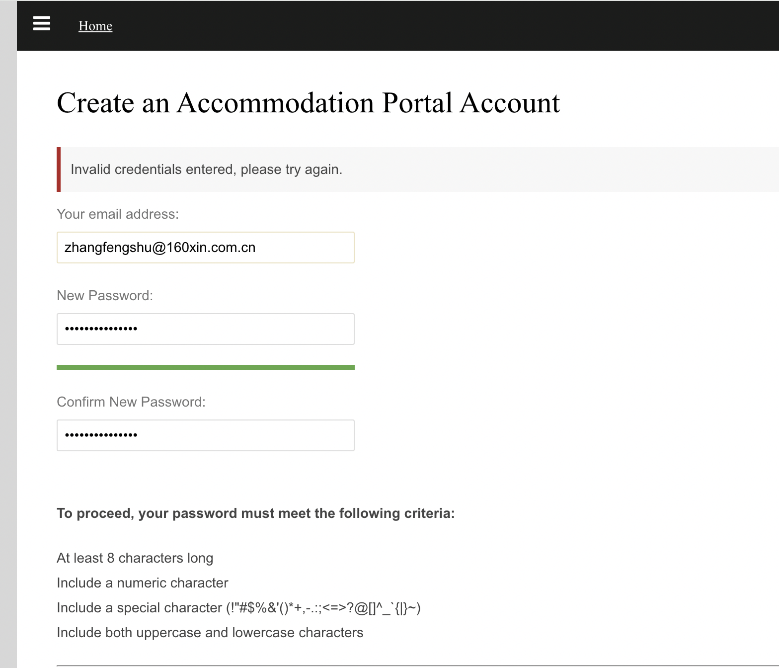Click the red bar beside the error message
The image size is (779, 668).
(x=59, y=169)
